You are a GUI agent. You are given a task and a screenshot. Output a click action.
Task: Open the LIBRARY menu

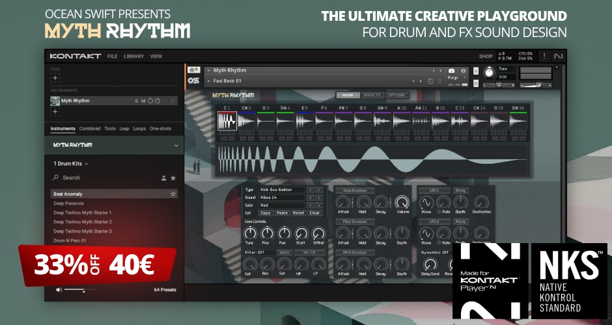click(134, 56)
